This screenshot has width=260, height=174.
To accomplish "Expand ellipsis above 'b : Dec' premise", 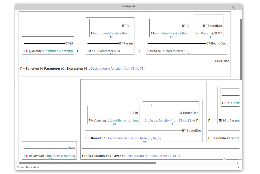I will (151, 105).
